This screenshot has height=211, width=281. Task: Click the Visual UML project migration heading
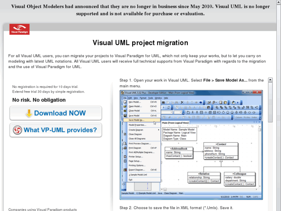(x=140, y=43)
